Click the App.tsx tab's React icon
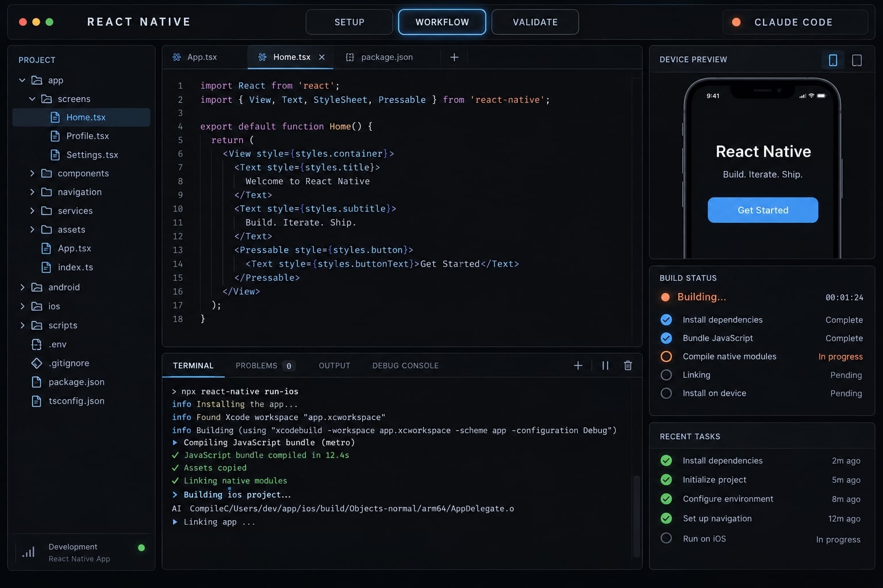The width and height of the screenshot is (883, 588). [x=177, y=57]
